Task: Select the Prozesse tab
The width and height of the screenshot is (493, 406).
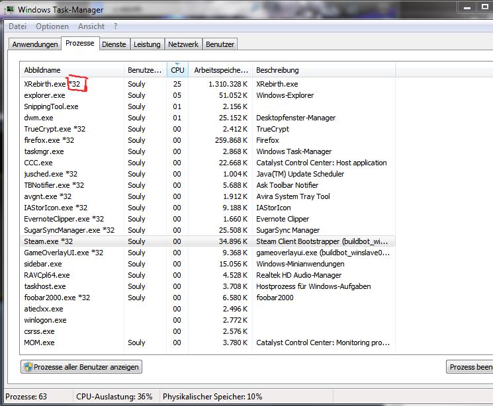Action: 80,44
